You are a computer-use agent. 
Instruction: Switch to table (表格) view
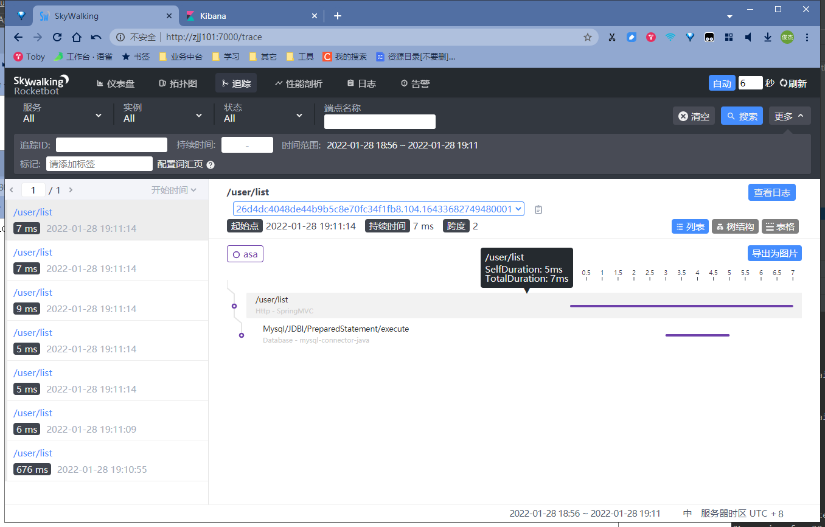[780, 226]
